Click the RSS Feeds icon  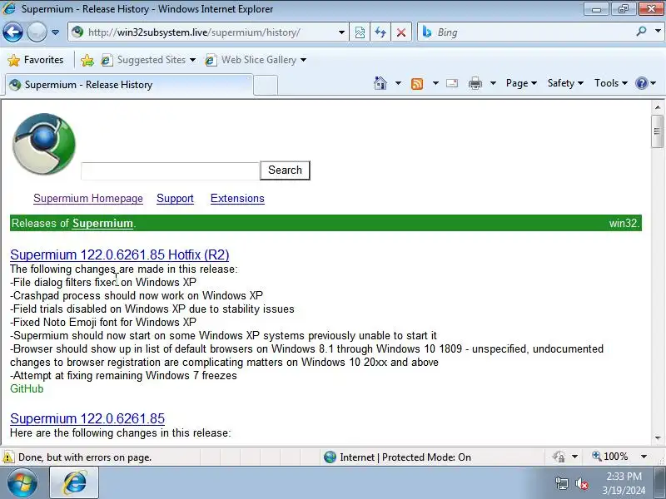(x=417, y=84)
